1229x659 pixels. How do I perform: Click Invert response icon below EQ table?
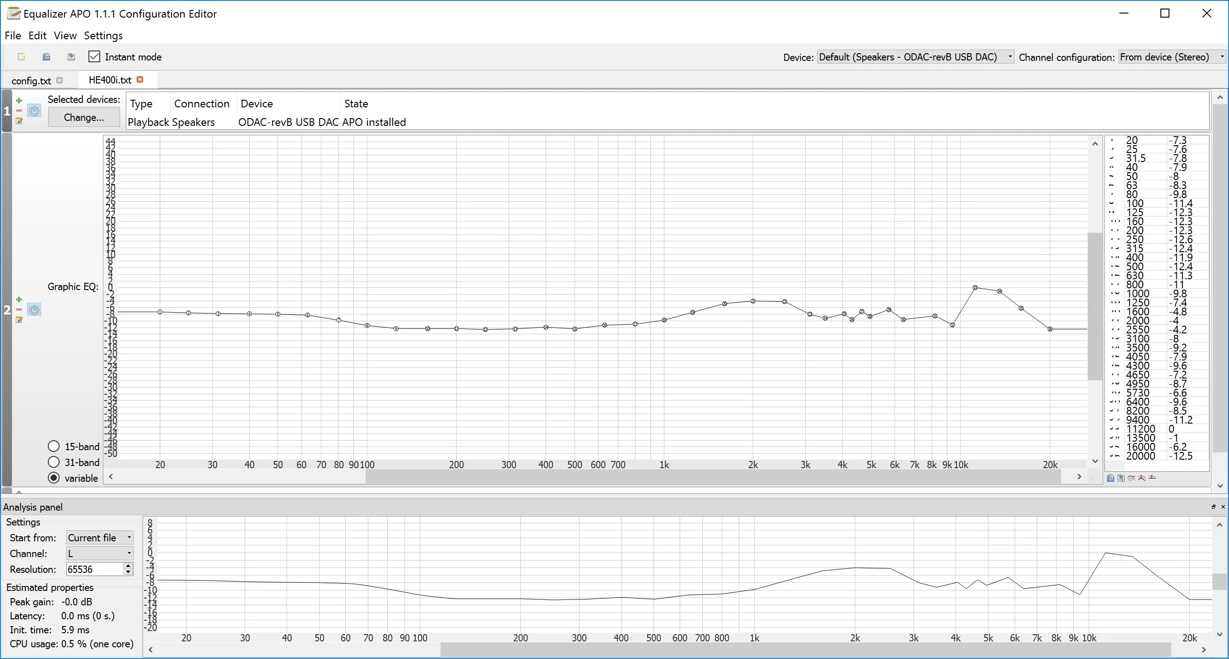tap(1131, 478)
